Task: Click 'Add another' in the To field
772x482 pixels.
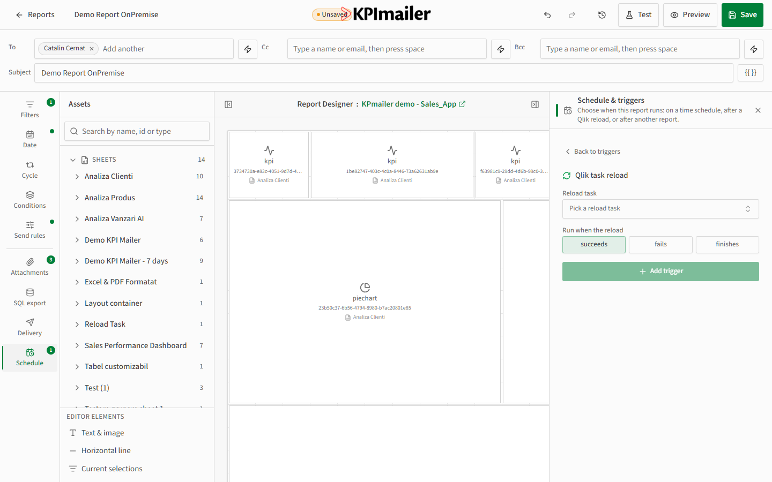Action: (x=123, y=49)
